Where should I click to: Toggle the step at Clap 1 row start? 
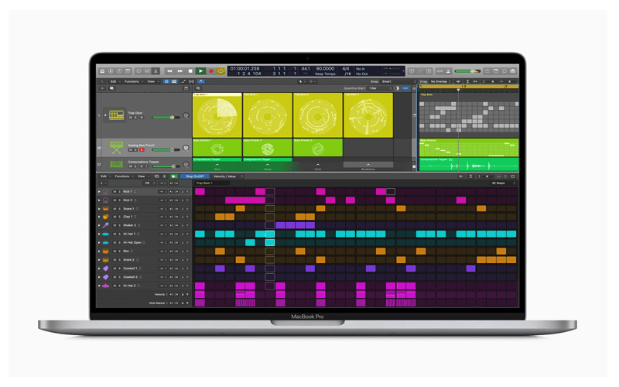(200, 217)
